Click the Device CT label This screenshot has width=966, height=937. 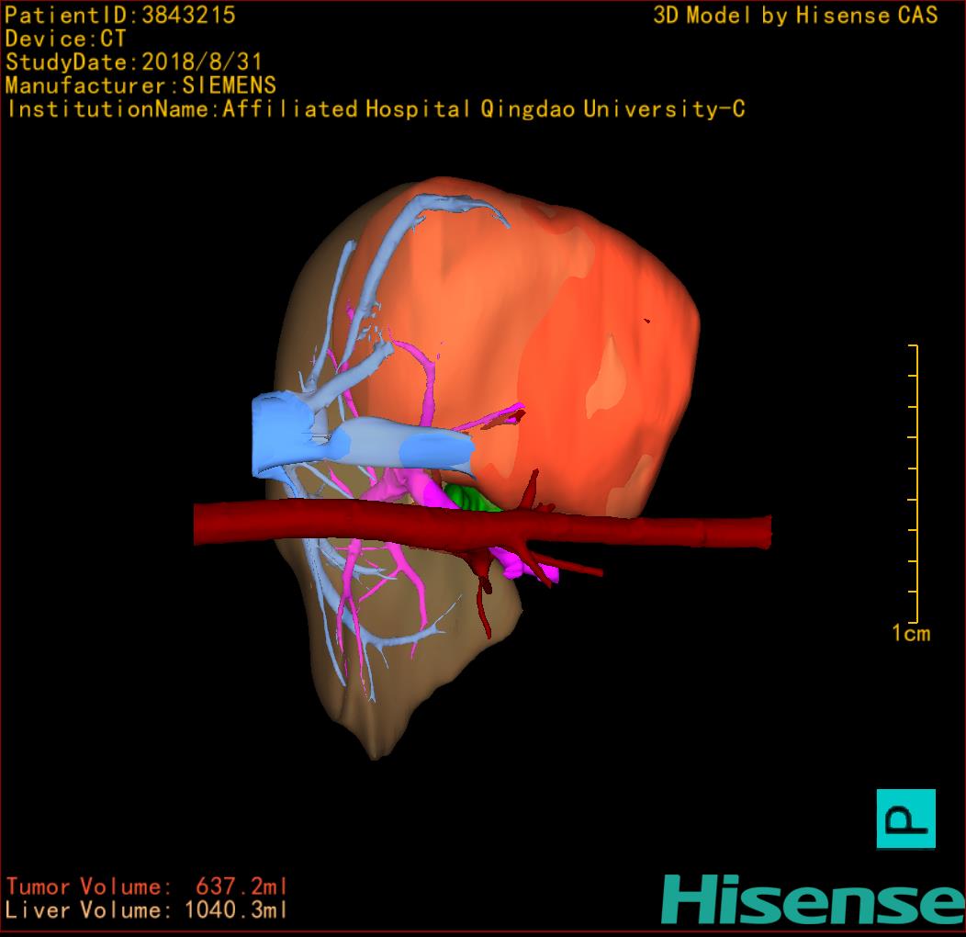pyautogui.click(x=65, y=39)
